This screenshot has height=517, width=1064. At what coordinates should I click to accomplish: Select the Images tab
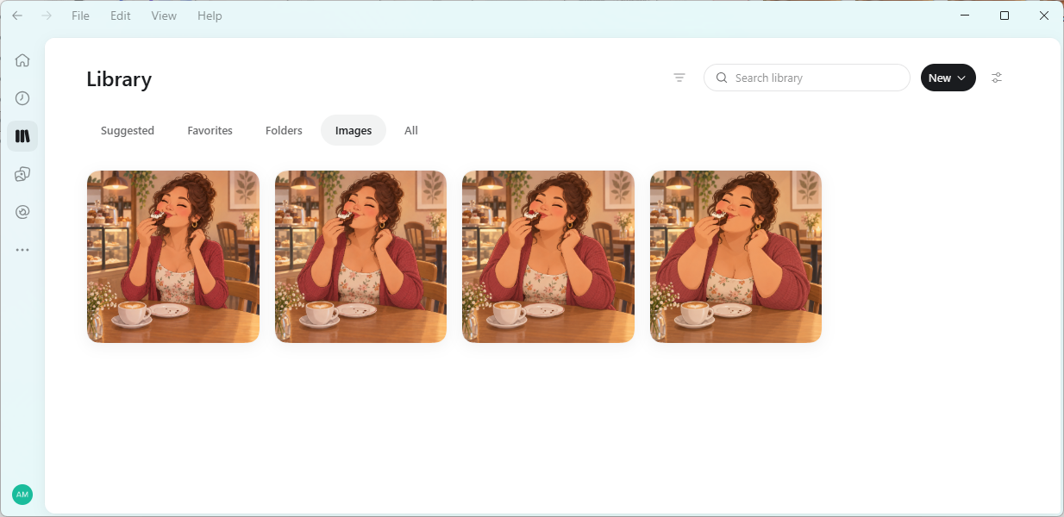point(354,131)
